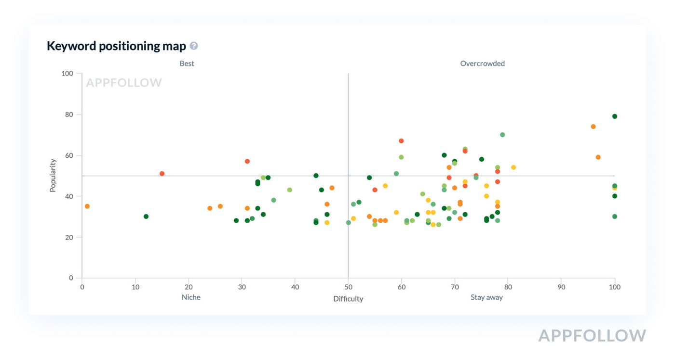The height and width of the screenshot is (356, 675).
Task: Click the "Best" quadrant label
Action: pos(187,64)
